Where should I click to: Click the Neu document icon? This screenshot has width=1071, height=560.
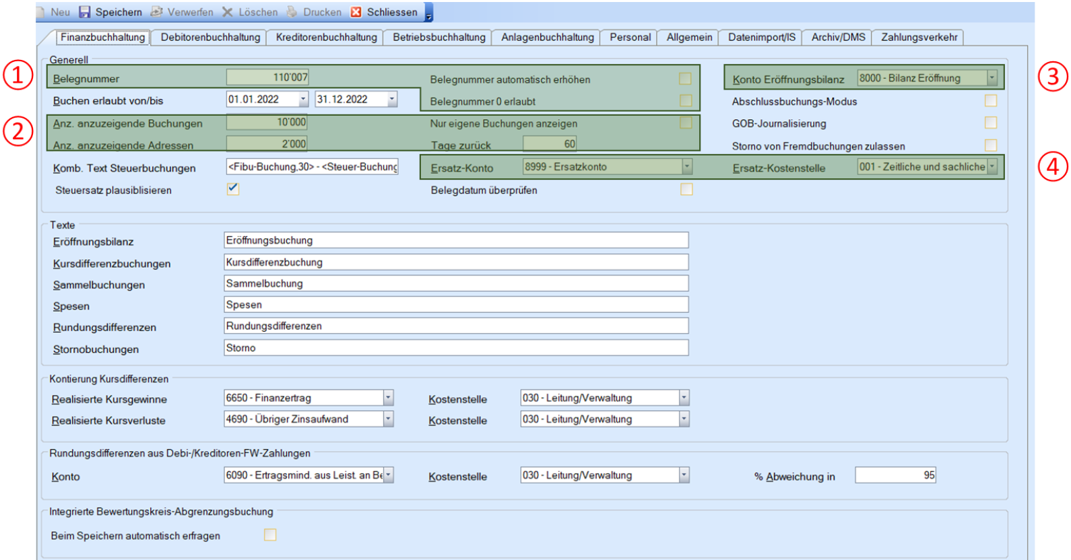tap(42, 12)
